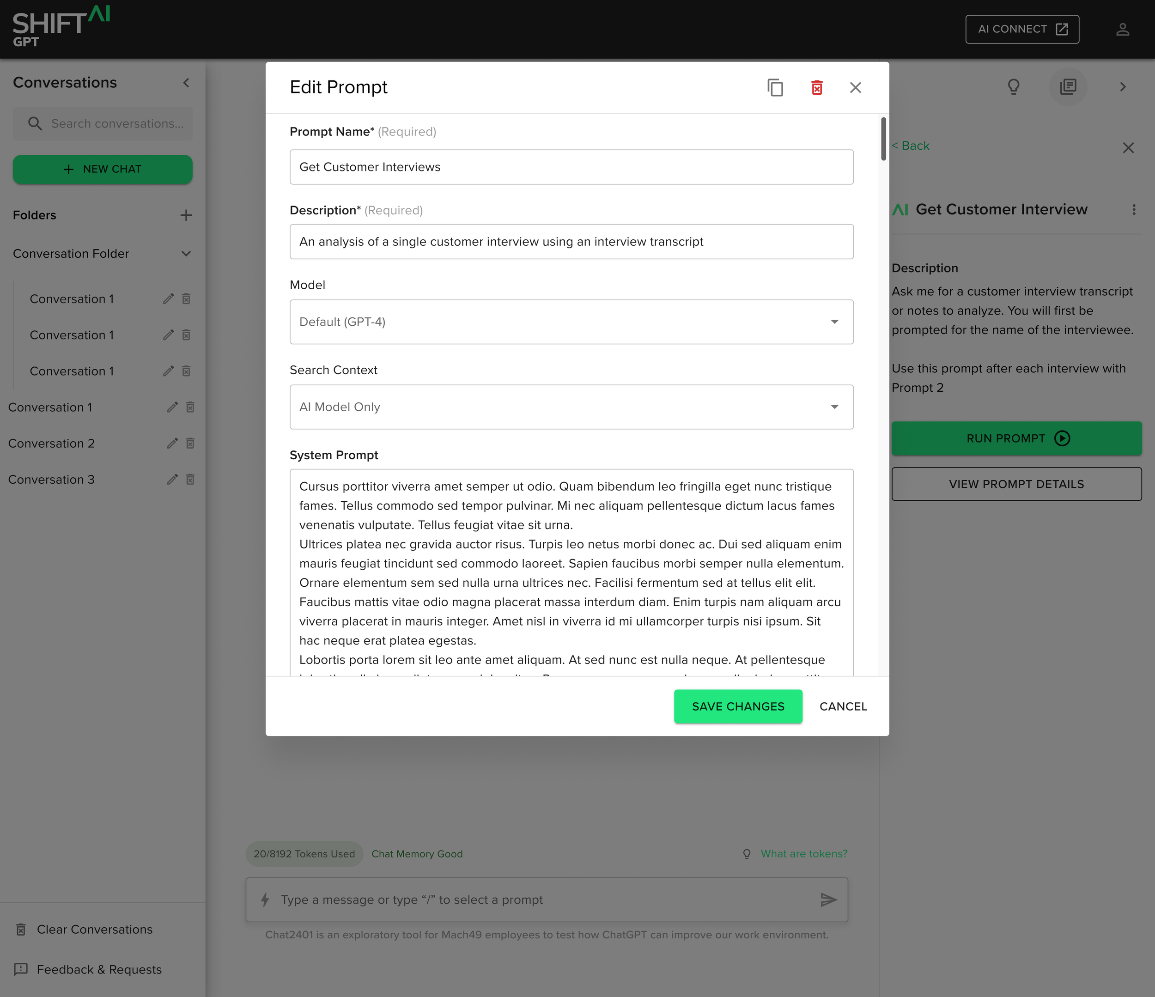Click the red delete prompt trash icon

pyautogui.click(x=817, y=87)
